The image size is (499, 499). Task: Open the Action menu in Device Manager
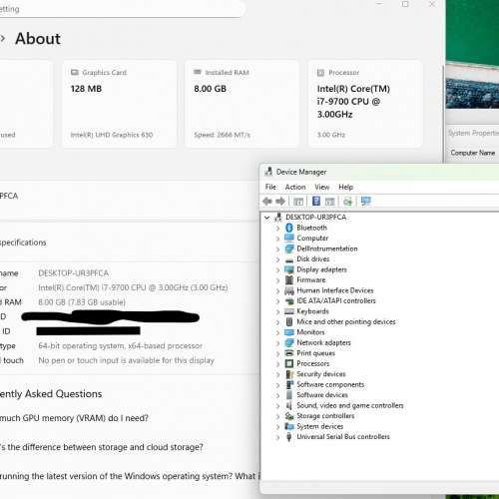(295, 187)
